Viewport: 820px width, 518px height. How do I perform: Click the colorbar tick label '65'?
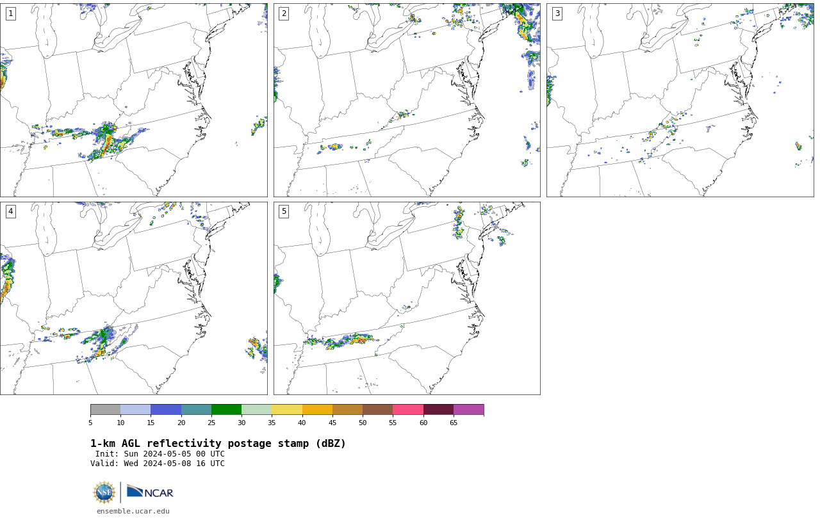click(x=454, y=423)
